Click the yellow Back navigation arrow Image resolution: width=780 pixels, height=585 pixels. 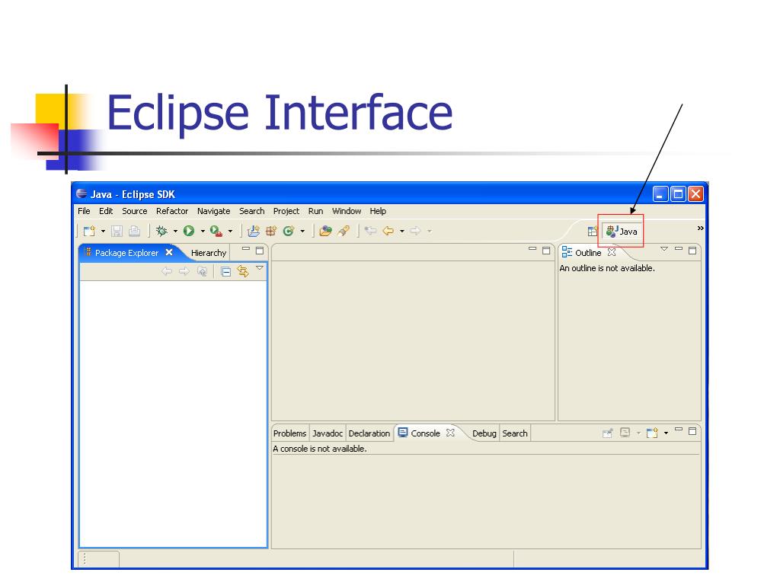click(x=388, y=231)
